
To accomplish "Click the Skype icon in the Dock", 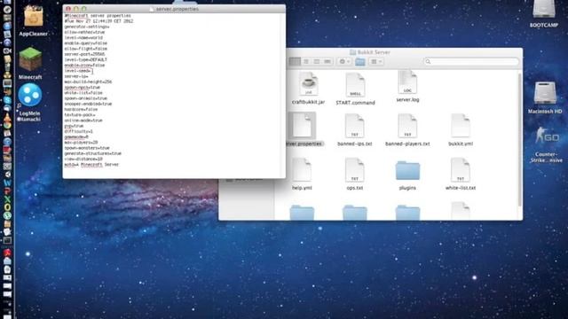I will point(7,100).
